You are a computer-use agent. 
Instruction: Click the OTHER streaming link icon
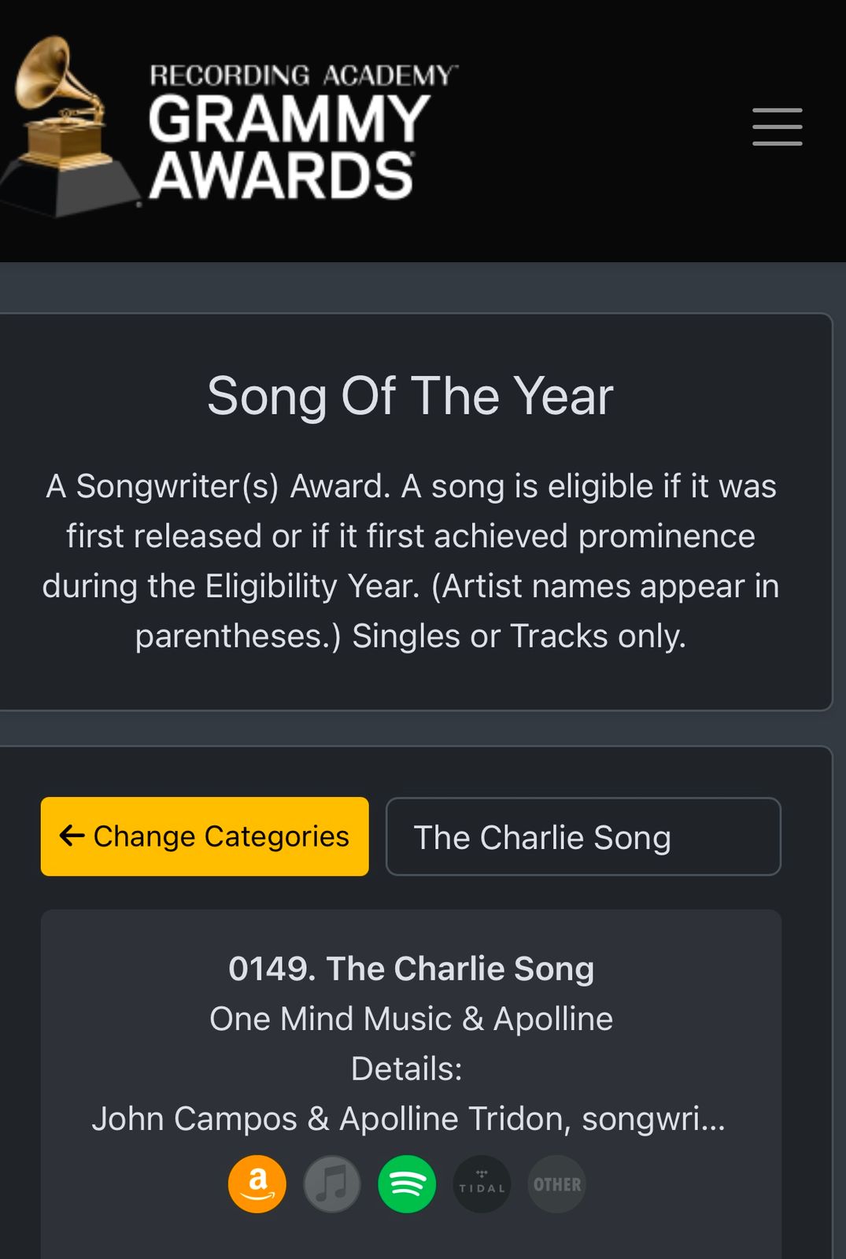(x=557, y=1183)
